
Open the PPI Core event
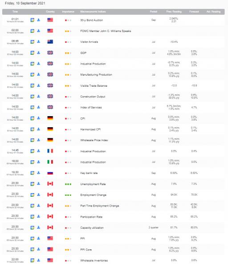click(86, 250)
